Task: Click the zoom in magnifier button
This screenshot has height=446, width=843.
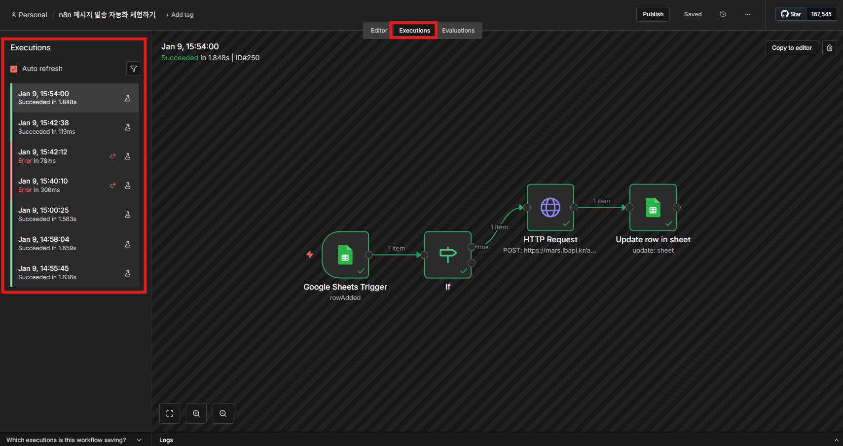Action: click(196, 413)
